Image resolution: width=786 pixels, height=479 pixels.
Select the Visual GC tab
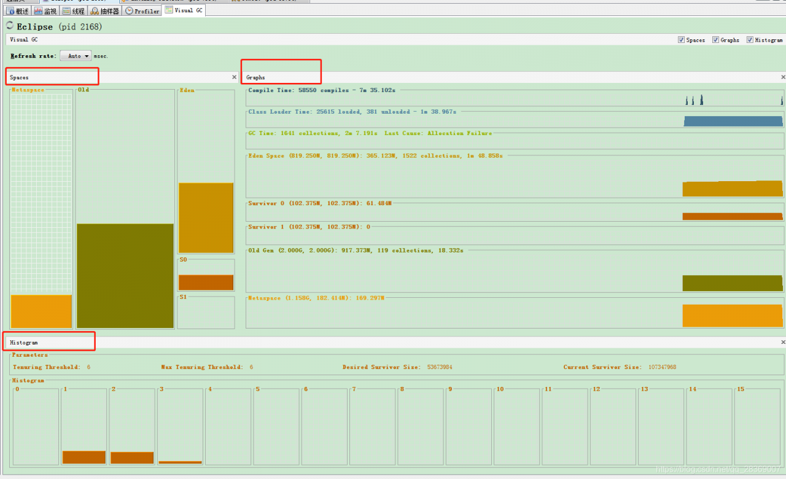tap(184, 10)
